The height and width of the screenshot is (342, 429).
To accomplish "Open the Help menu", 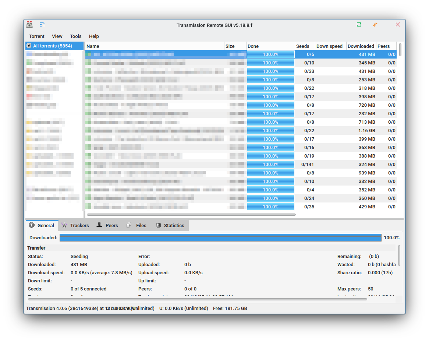I will coord(94,36).
